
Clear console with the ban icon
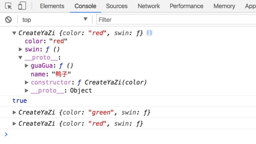(x=8, y=20)
